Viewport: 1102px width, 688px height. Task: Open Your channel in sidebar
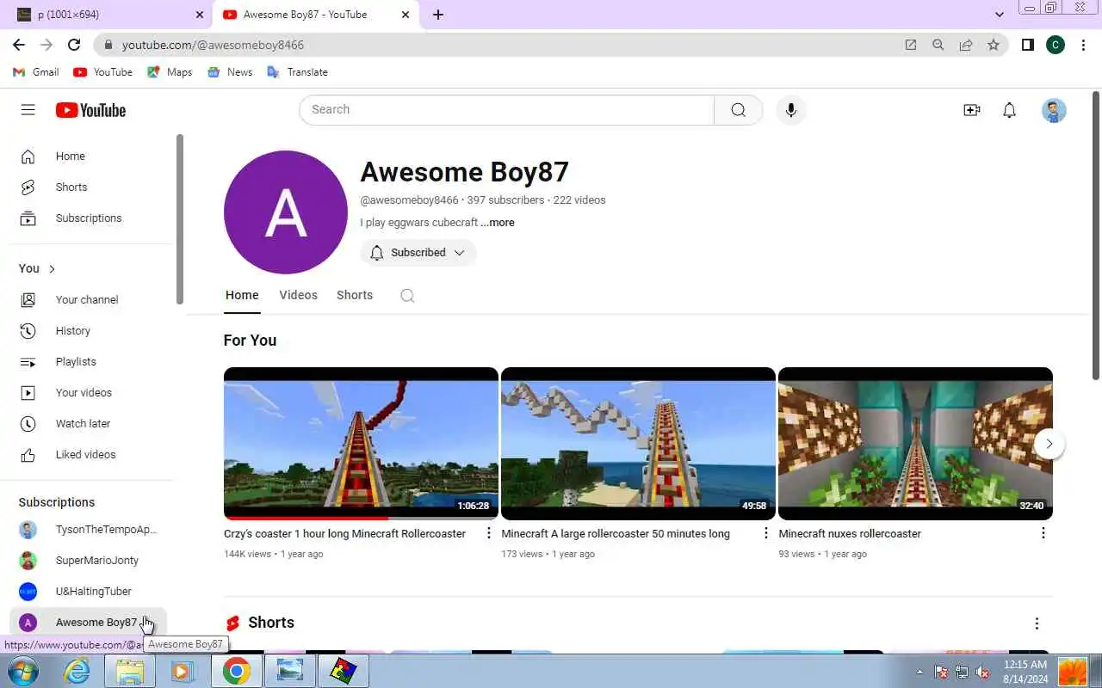pos(91,300)
